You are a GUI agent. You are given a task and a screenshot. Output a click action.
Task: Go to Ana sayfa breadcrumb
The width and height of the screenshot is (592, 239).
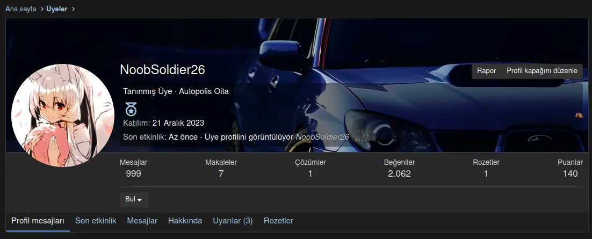(21, 9)
